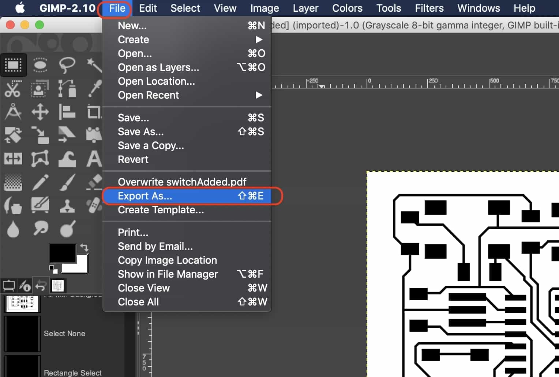
Task: Reset colors to default black and white
Action: 53,270
